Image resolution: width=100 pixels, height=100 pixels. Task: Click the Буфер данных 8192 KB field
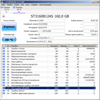[x=91, y=20]
